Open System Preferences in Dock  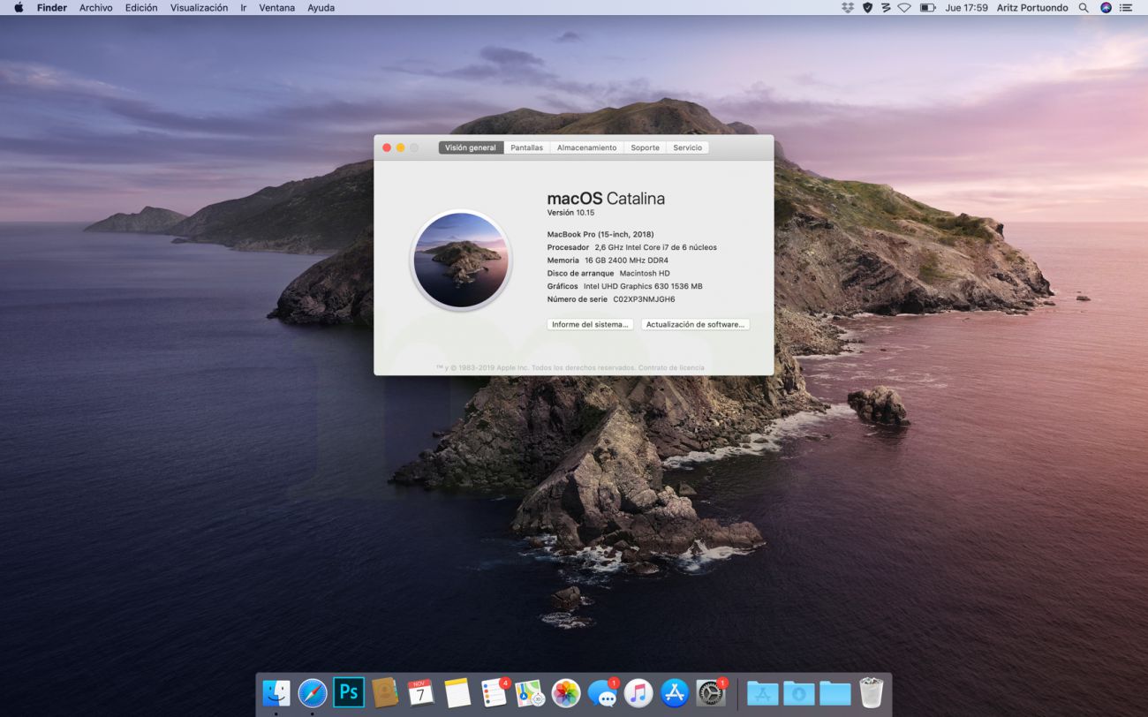click(x=711, y=693)
